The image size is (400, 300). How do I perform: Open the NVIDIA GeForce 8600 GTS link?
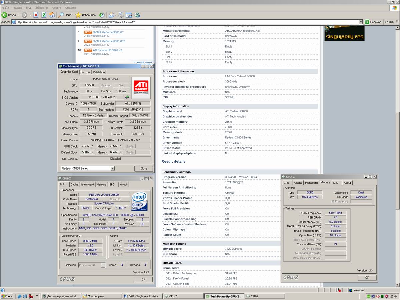(109, 41)
